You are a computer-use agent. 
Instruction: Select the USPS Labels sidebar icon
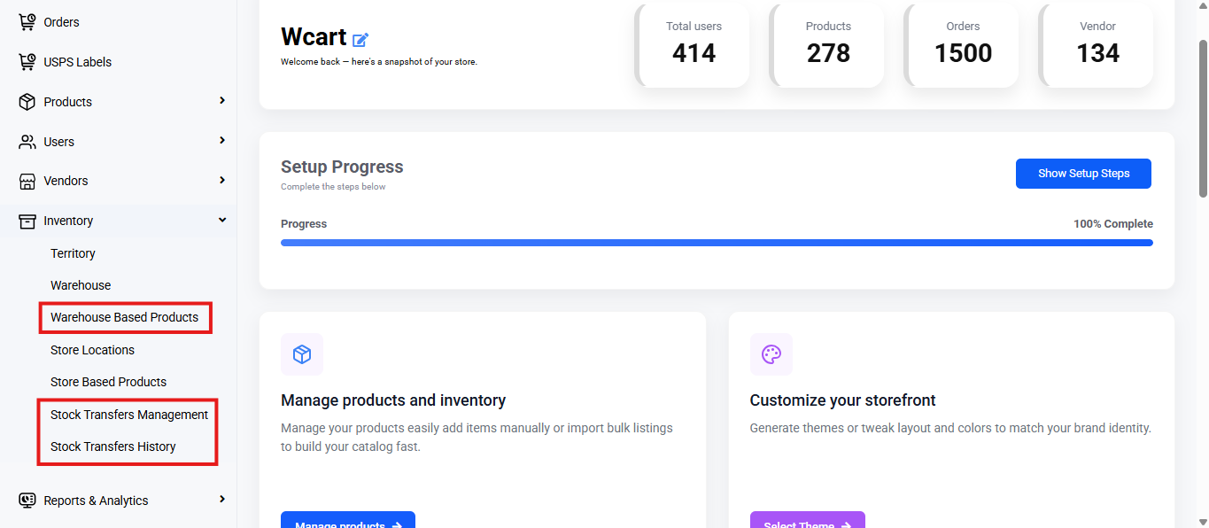27,62
